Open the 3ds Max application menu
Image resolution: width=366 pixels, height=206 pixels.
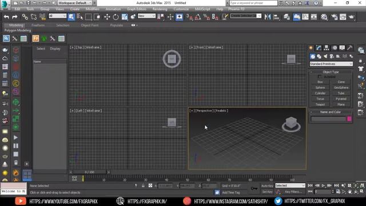(5, 5)
